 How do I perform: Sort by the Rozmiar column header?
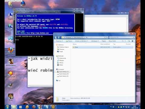(128, 44)
